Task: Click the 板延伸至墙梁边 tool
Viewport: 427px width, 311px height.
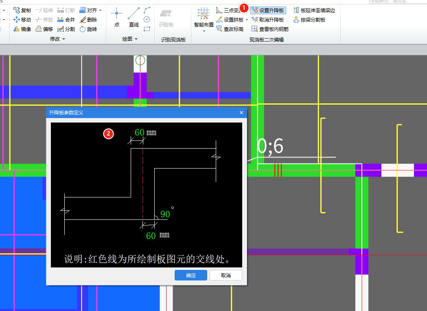Action: tap(314, 10)
